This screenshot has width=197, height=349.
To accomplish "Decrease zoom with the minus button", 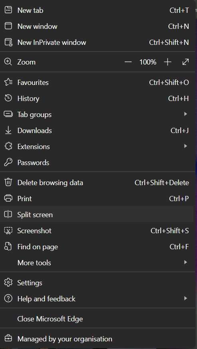I will pos(128,62).
